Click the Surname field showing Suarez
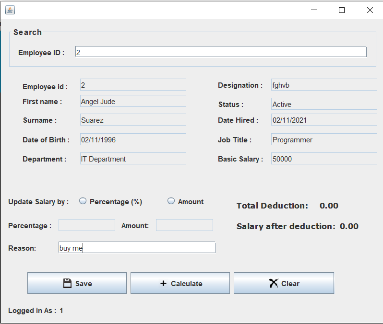Image resolution: width=383 pixels, height=324 pixels. point(133,120)
